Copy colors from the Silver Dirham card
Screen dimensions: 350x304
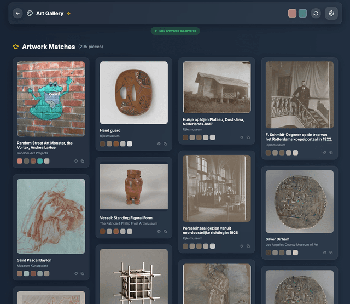click(331, 253)
